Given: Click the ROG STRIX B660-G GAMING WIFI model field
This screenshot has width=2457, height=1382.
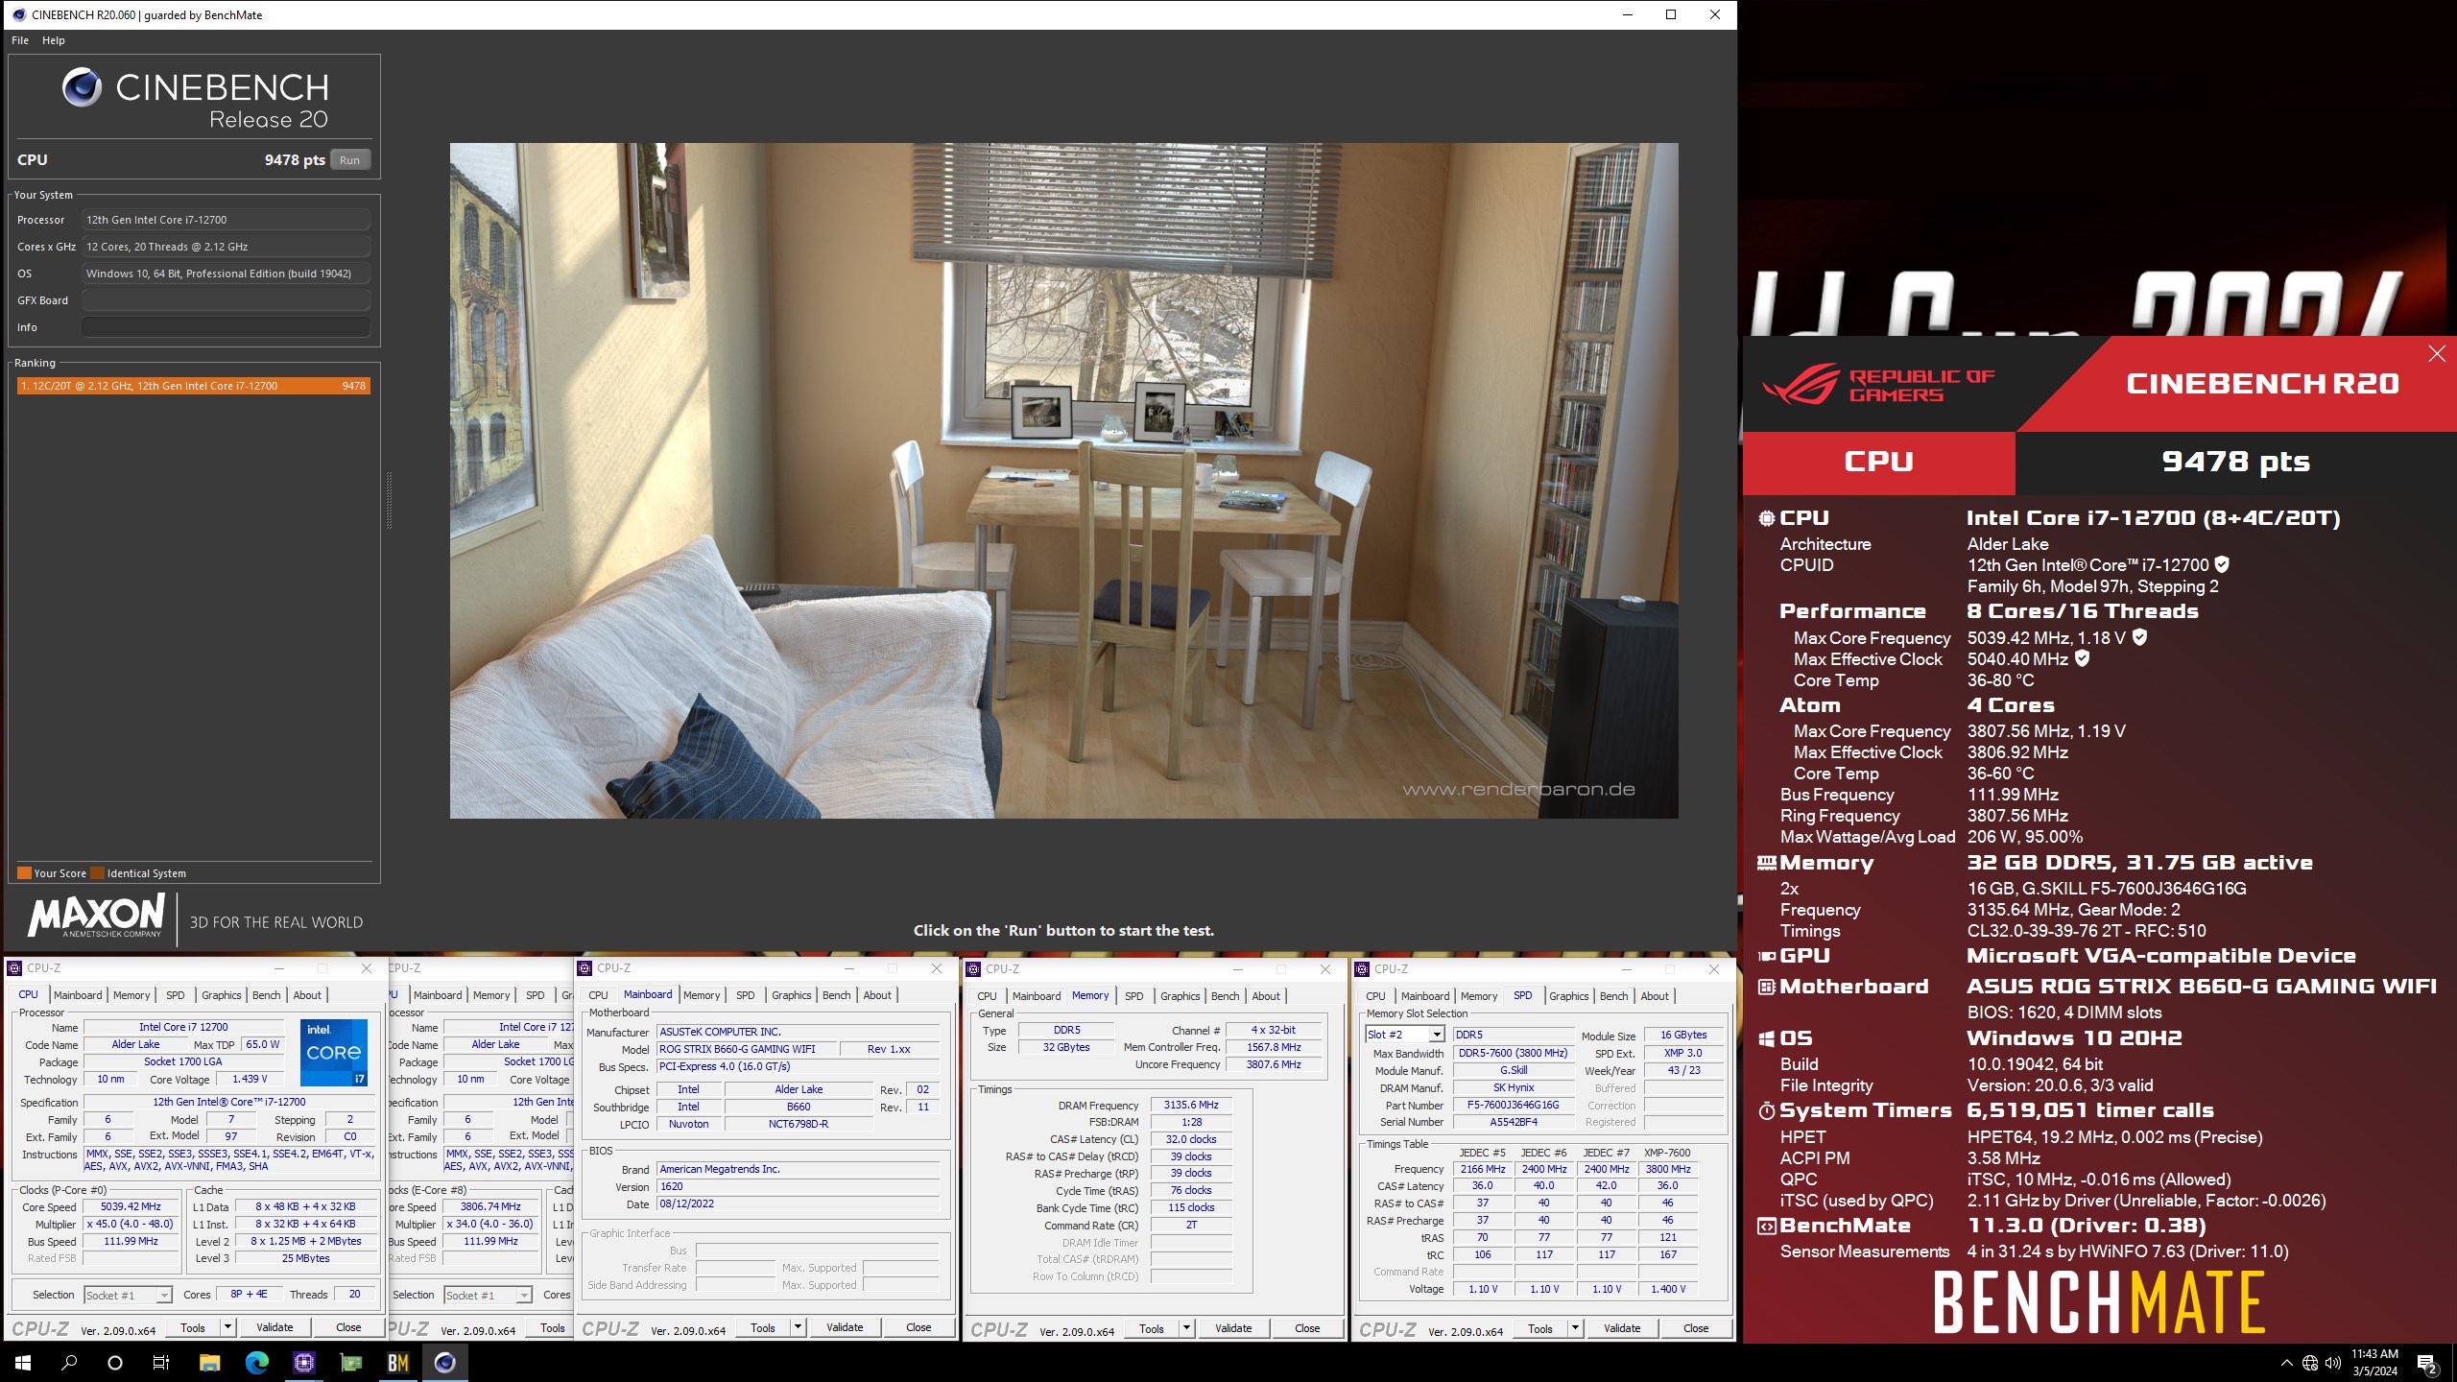Looking at the screenshot, I should pos(746,1049).
